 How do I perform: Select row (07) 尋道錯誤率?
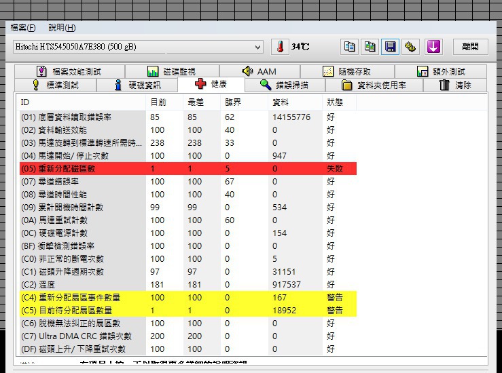point(188,182)
